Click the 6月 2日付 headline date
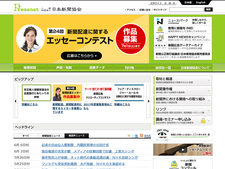The image size is (225, 169). click(21, 151)
